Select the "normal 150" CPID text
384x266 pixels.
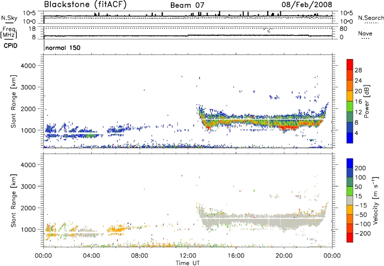click(x=63, y=48)
